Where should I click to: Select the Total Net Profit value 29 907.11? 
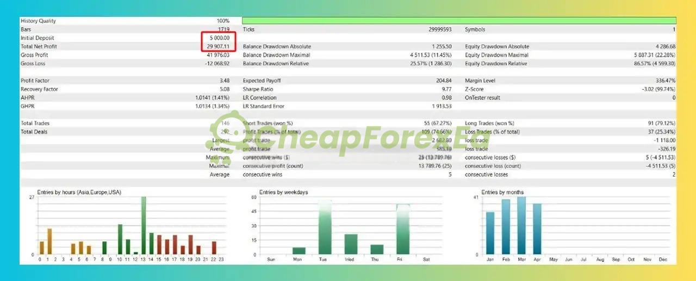pyautogui.click(x=217, y=47)
